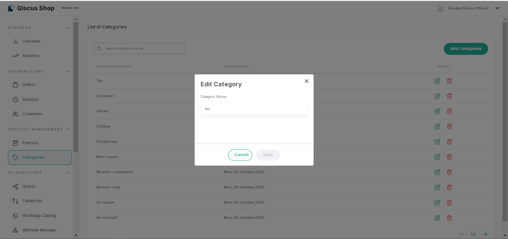Collapse the Business sidebar section

click(x=68, y=28)
